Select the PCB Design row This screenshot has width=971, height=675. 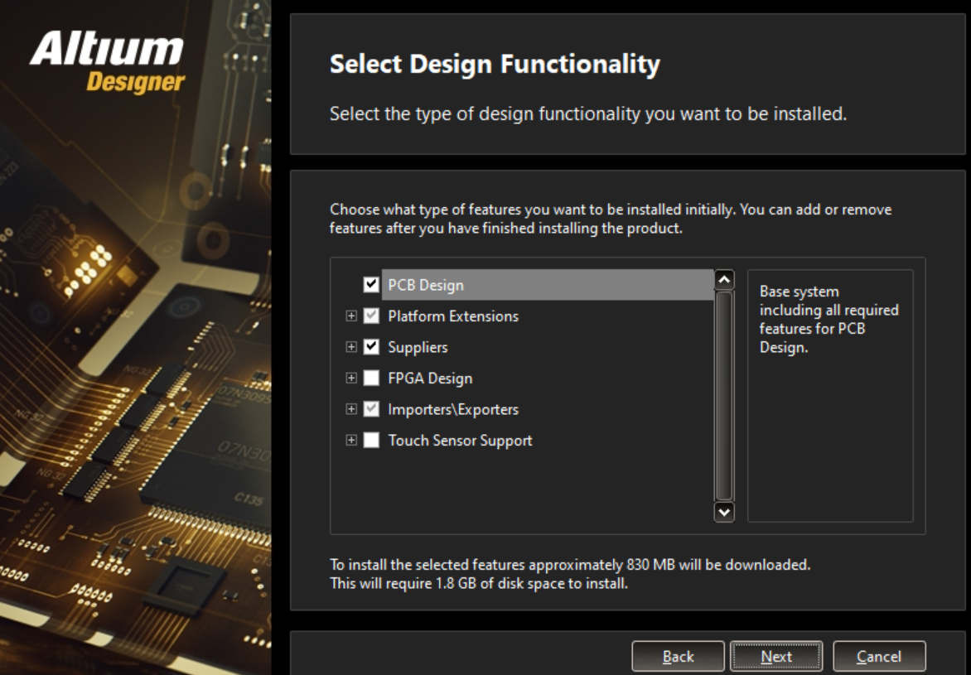pyautogui.click(x=548, y=285)
